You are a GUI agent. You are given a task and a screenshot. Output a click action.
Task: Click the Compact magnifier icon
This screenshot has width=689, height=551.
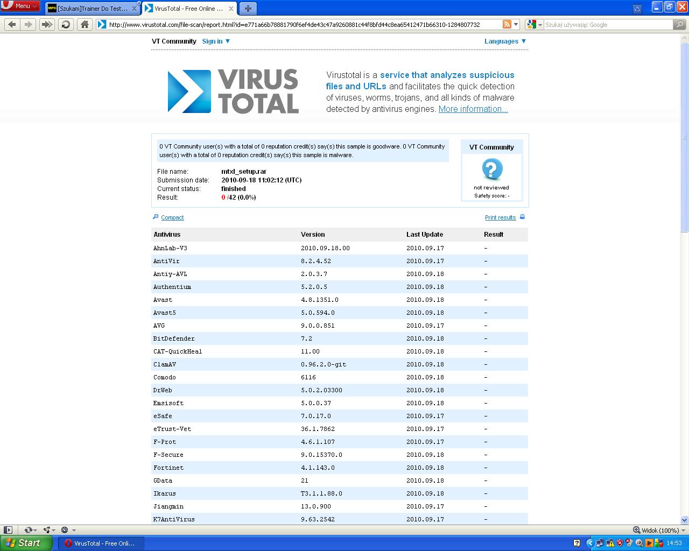pyautogui.click(x=156, y=217)
